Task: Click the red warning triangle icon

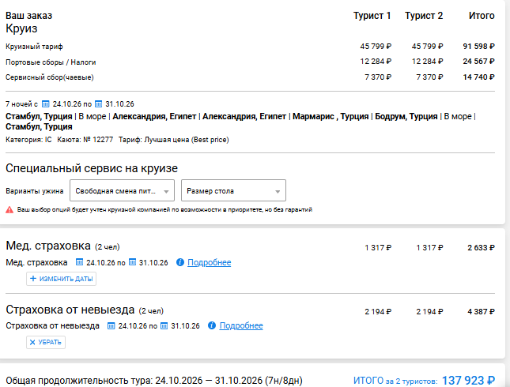Action: (x=9, y=210)
